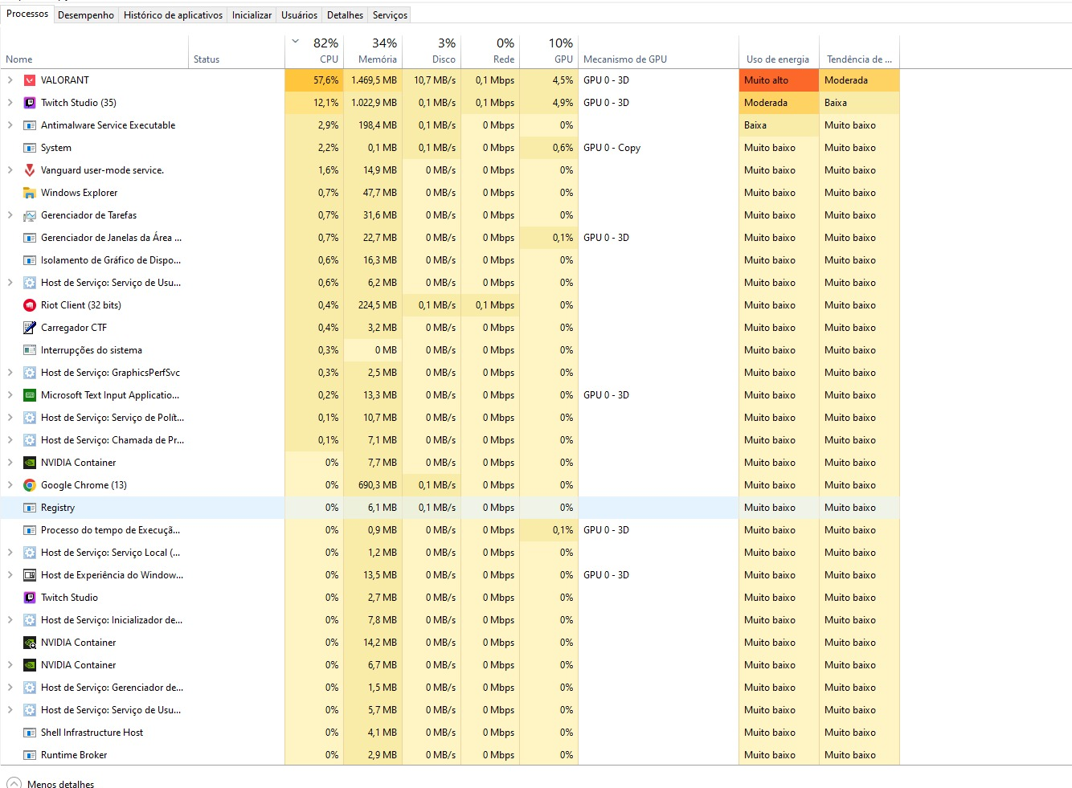The height and width of the screenshot is (788, 1072).
Task: Click the Google Chrome (13) icon
Action: pos(30,485)
